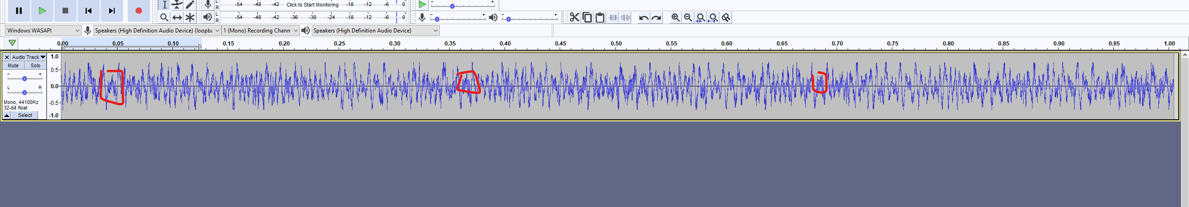Skip to the end of the project

(112, 11)
